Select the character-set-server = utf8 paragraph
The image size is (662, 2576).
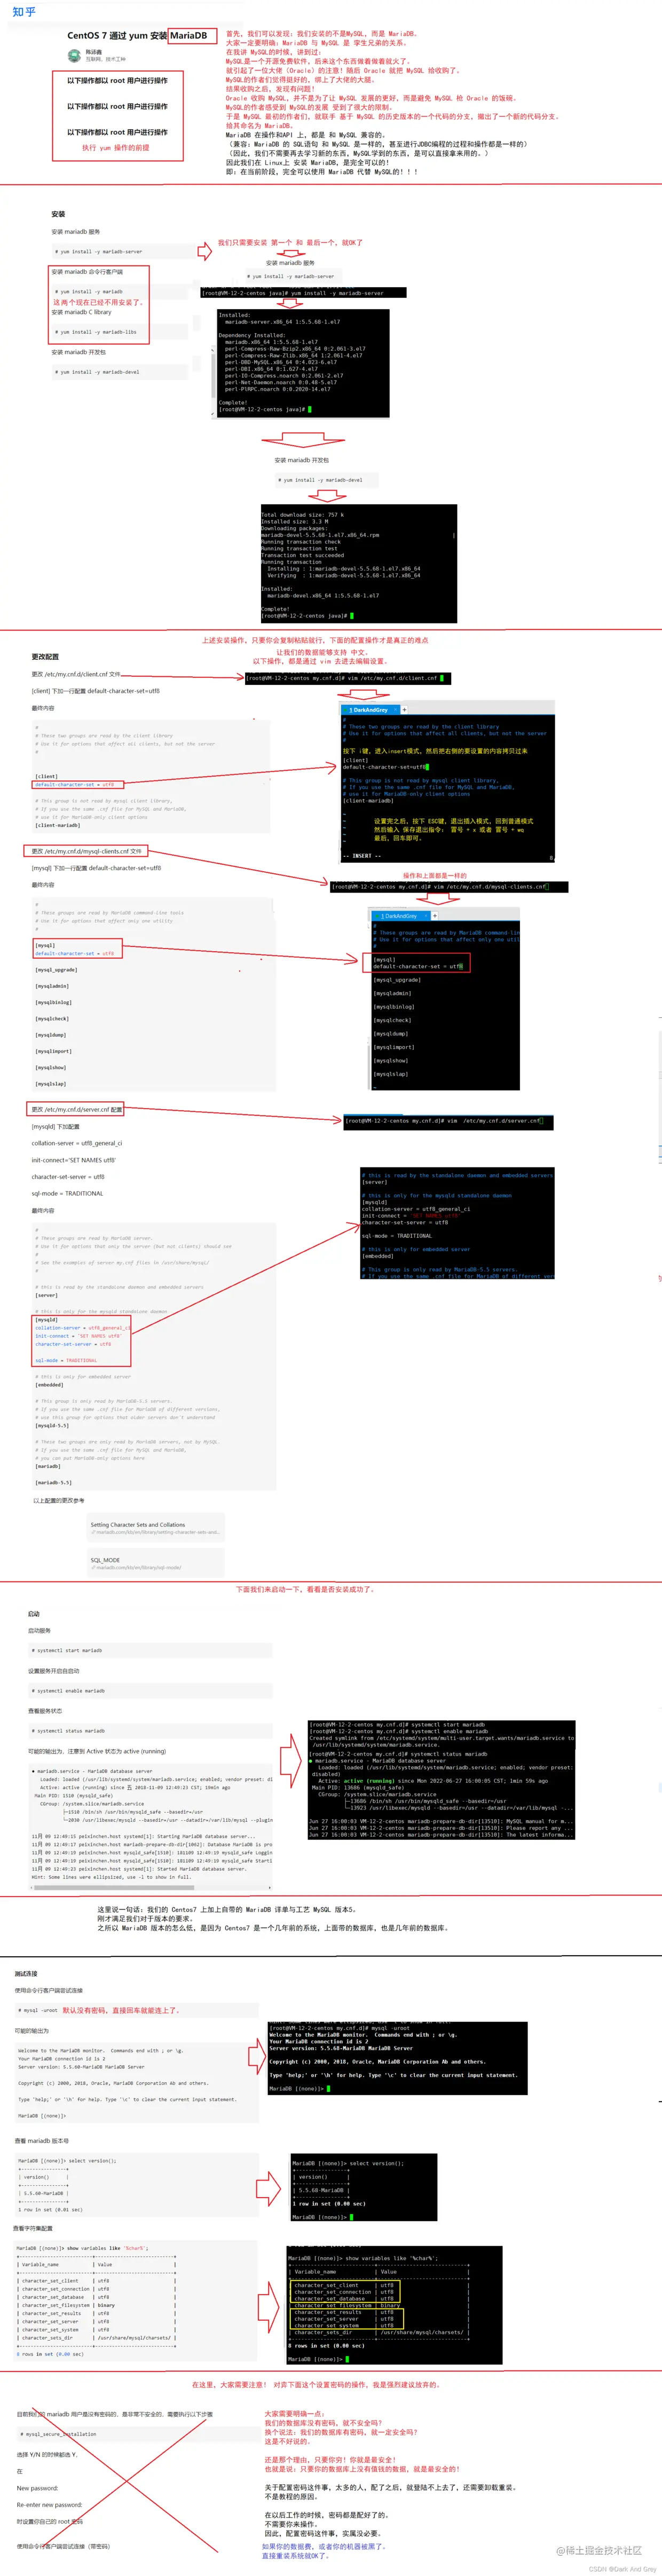point(68,1177)
